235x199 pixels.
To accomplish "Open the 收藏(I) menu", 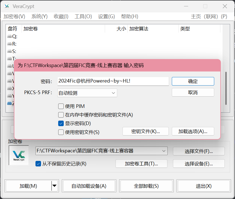I will coord(61,16).
